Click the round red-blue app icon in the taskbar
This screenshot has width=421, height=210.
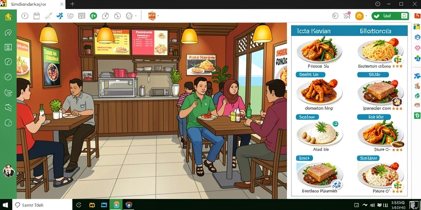coord(129,205)
